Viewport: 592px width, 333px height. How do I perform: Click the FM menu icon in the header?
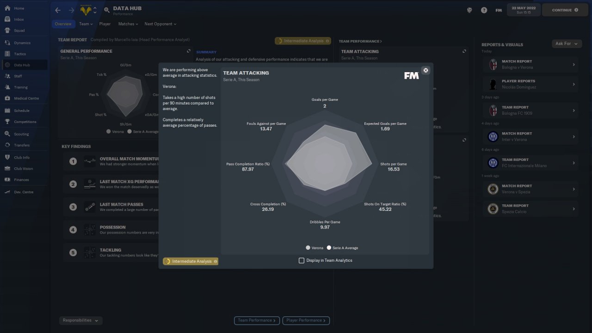click(x=499, y=10)
